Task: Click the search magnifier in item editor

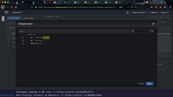Action: point(133,31)
